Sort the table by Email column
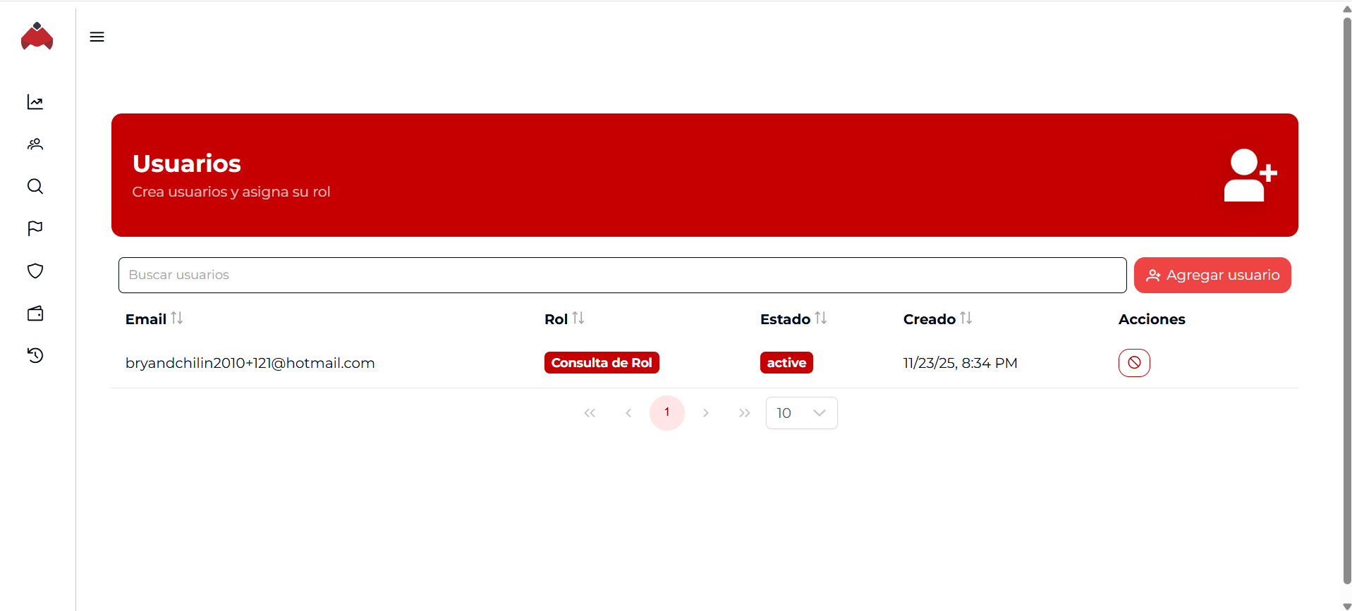This screenshot has height=611, width=1352. (x=176, y=319)
